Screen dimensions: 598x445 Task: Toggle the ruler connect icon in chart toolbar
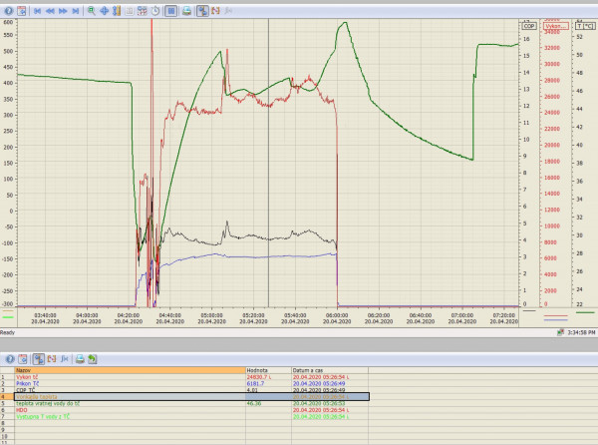click(202, 11)
